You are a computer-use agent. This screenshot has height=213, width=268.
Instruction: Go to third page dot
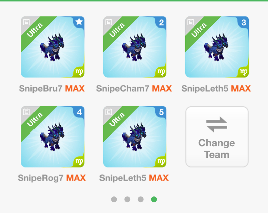click(x=141, y=199)
